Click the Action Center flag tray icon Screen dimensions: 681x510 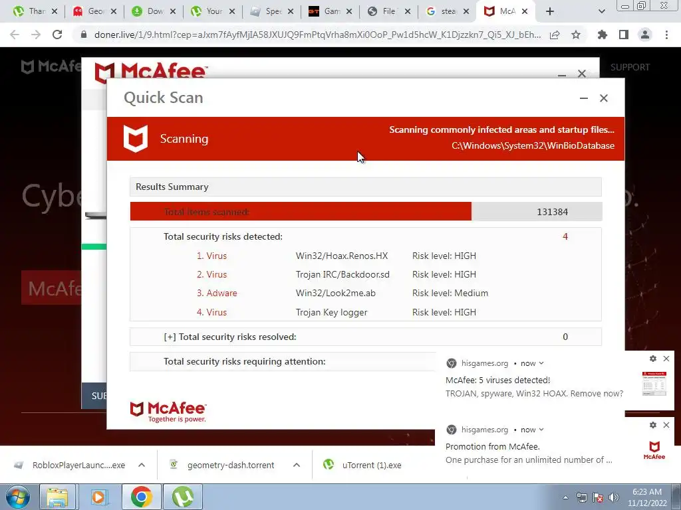tap(598, 498)
